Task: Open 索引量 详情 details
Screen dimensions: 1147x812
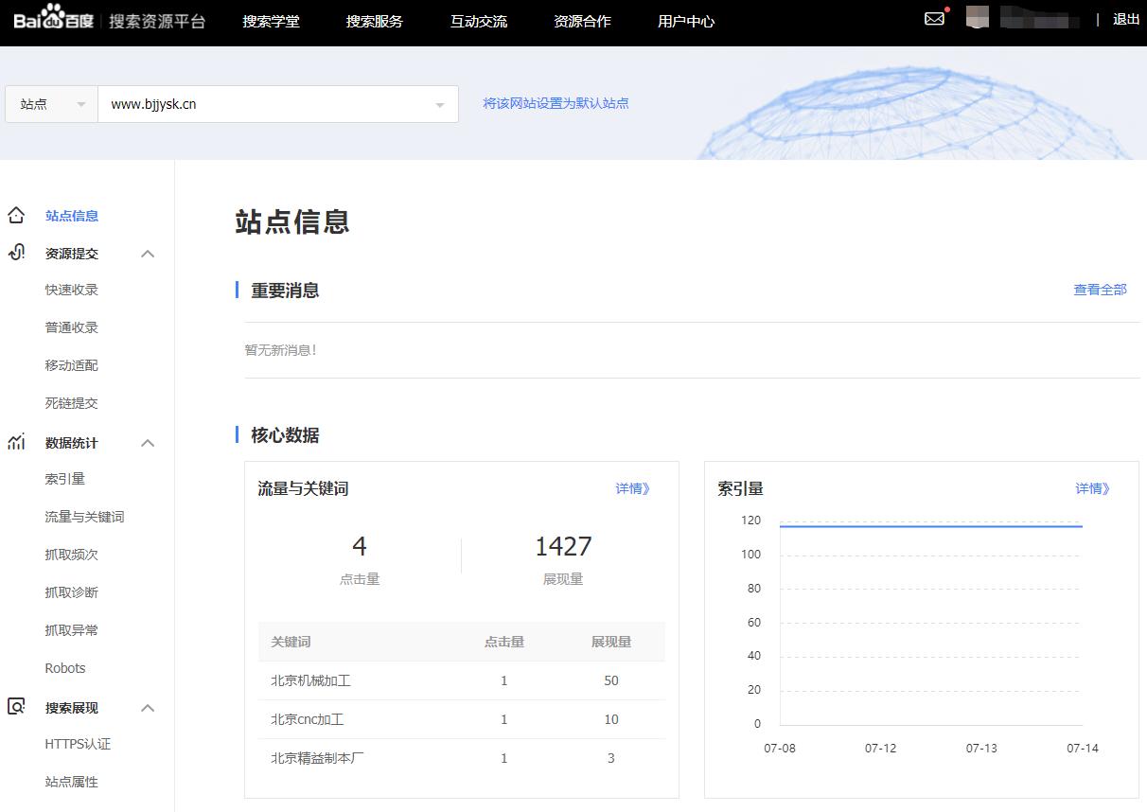Action: click(1092, 488)
